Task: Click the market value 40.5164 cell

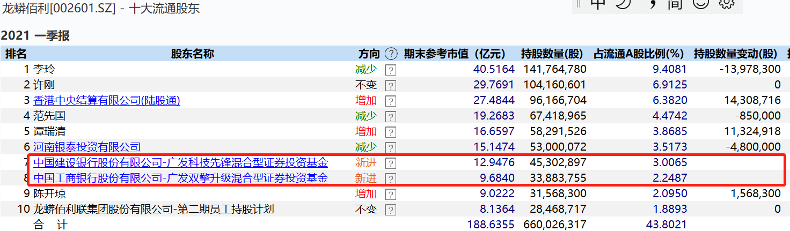Action: point(494,69)
